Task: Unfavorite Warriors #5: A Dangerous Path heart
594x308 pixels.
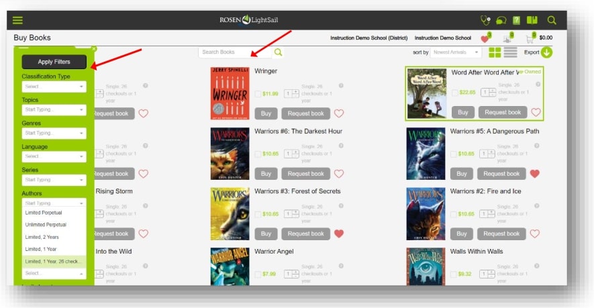Action: click(534, 174)
